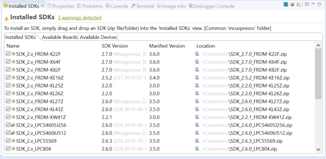Screen dimensions: 326x159
Task: Click zip file icon for SDK_2.6.0_FRDM-KL27Z.zip
Action: pos(197,101)
